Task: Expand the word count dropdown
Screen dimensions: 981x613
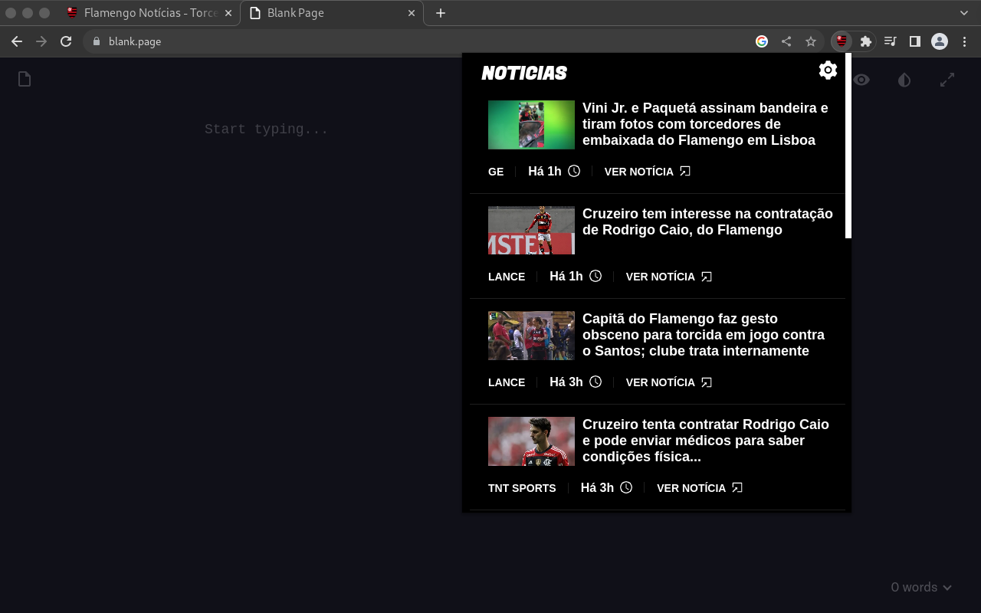Action: click(x=921, y=587)
